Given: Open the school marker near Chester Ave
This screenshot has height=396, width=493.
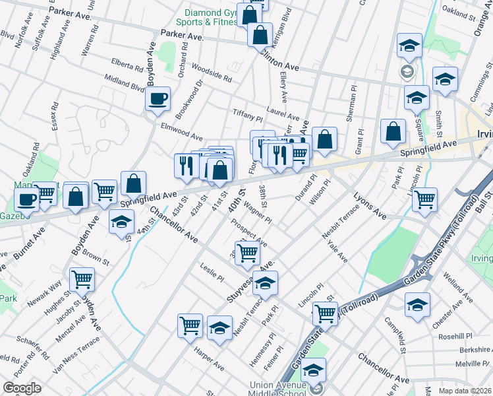Looking at the screenshot, I should tap(417, 306).
